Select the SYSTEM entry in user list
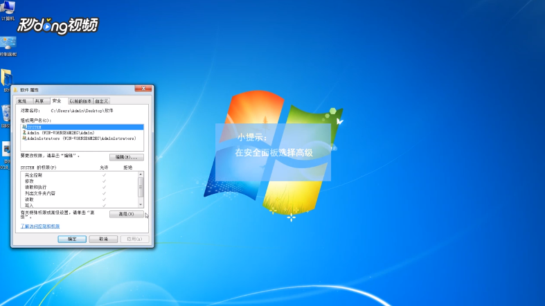This screenshot has width=545, height=306. tap(82, 127)
